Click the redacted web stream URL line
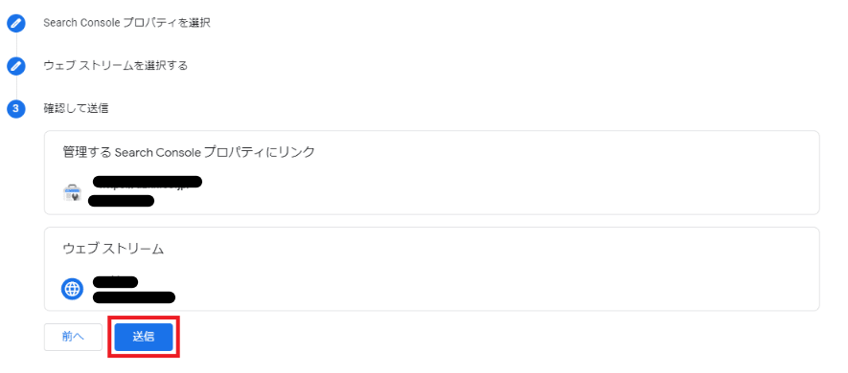 (x=133, y=297)
